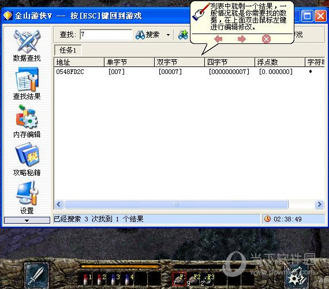Click the 单字节 column header
329x289 pixels.
click(x=129, y=62)
